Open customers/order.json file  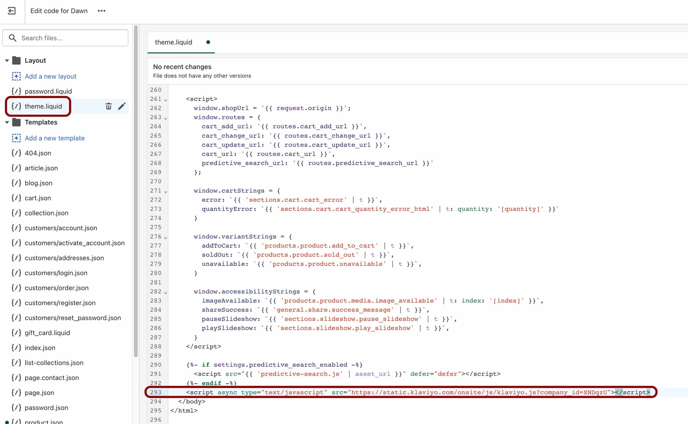[57, 288]
